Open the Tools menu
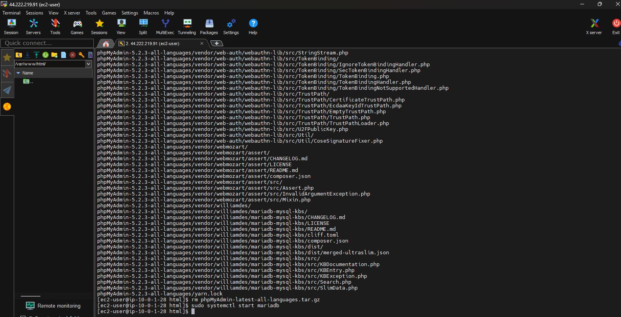 [91, 13]
